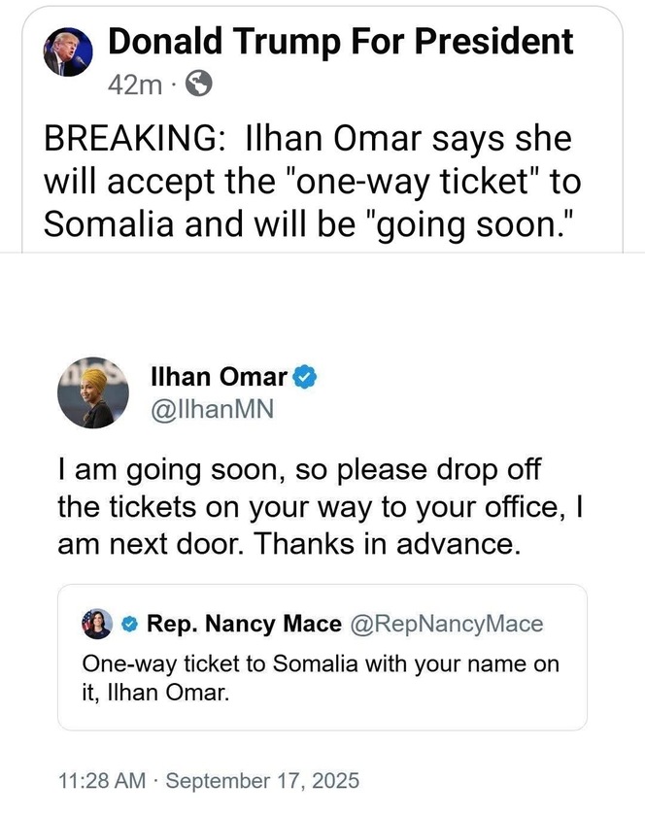Click the @IlhanMN handle
The image size is (645, 815).
[212, 410]
